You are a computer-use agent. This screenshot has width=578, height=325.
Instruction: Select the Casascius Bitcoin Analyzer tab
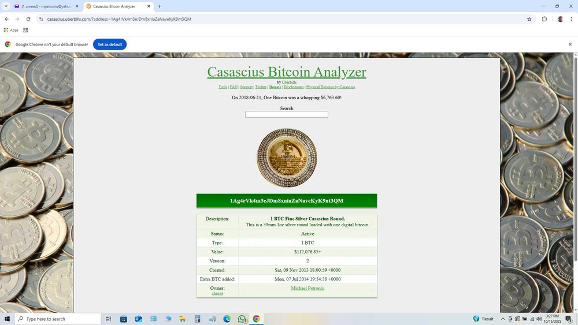(x=114, y=6)
